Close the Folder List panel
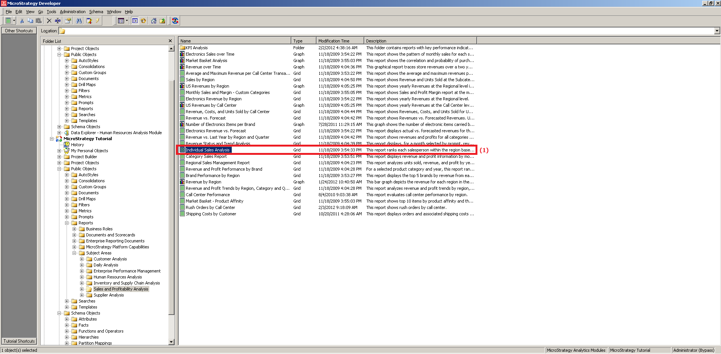Screen dimensions: 721x354 pos(170,41)
